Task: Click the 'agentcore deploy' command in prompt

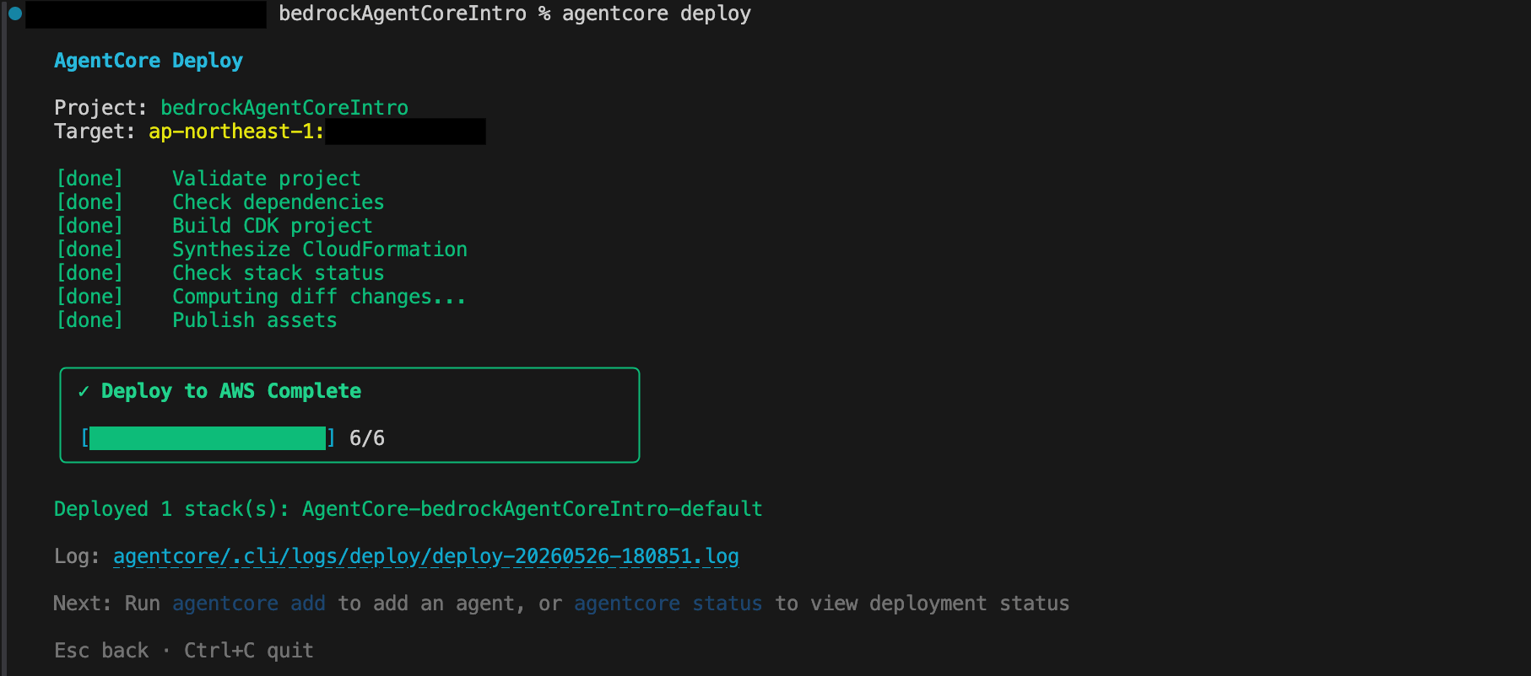Action: [657, 13]
